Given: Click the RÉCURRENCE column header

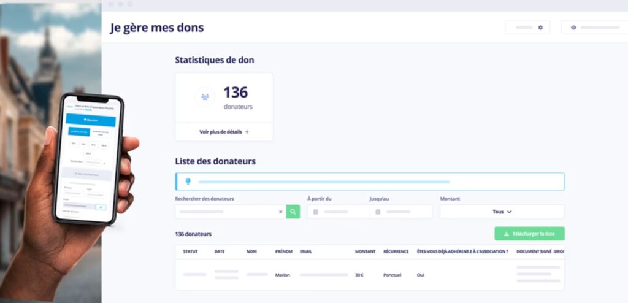Looking at the screenshot, I should tap(396, 251).
